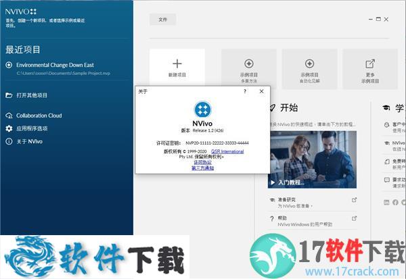Click the info icon for 关于 NVivo
Screen dimensions: 406x279
pos(9,141)
